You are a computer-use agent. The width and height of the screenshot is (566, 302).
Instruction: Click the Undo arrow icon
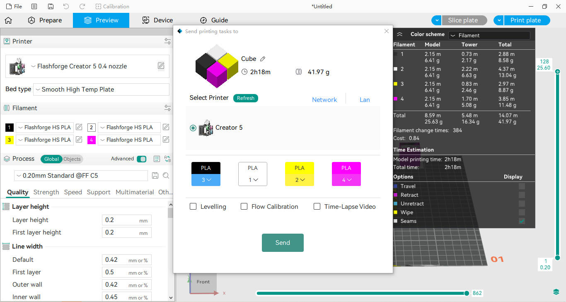[66, 6]
